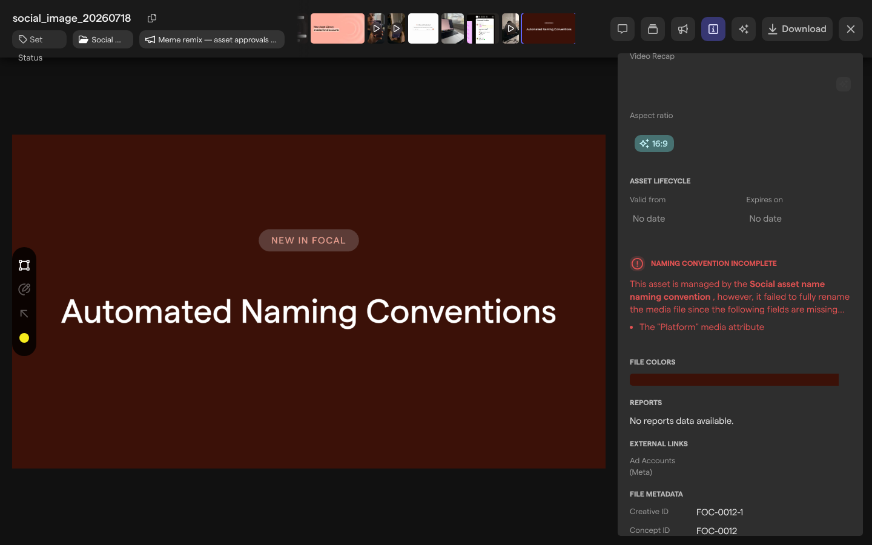
Task: Click the naming convention warning icon
Action: pyautogui.click(x=637, y=263)
